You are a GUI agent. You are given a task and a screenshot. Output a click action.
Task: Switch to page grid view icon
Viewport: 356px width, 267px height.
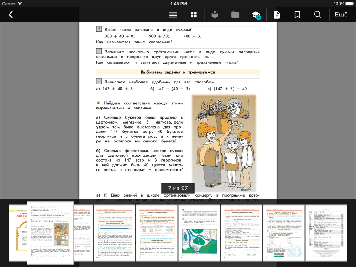(194, 15)
